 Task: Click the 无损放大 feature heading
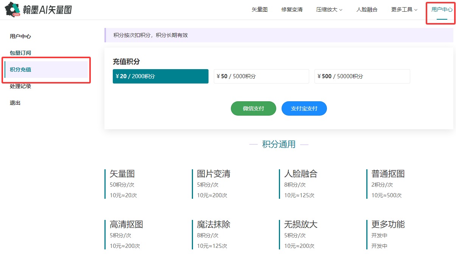point(300,224)
